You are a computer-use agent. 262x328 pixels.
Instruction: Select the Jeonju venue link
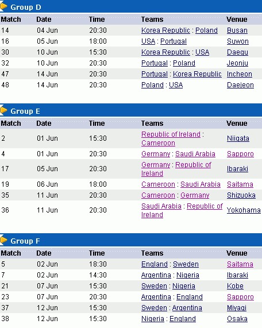coord(237,63)
